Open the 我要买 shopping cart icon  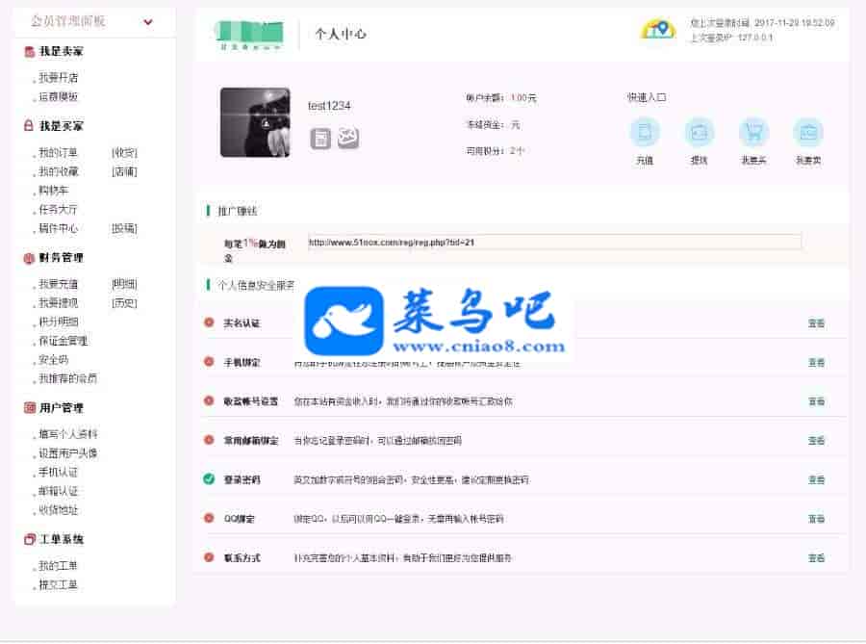tap(753, 133)
